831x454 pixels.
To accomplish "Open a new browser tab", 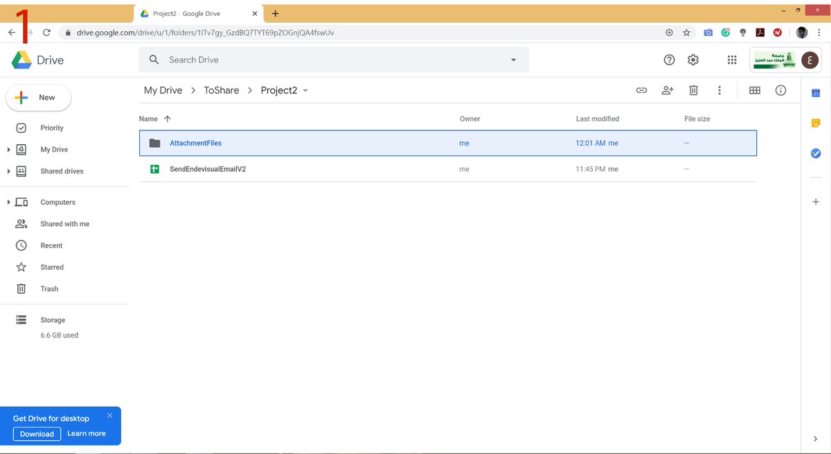I will coord(275,14).
